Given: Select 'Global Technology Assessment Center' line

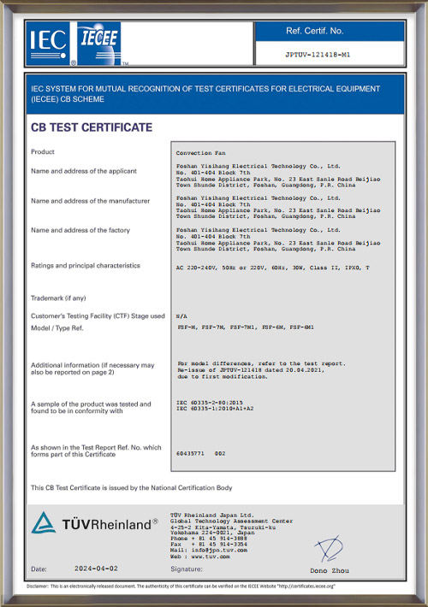Looking at the screenshot, I should (x=231, y=521).
